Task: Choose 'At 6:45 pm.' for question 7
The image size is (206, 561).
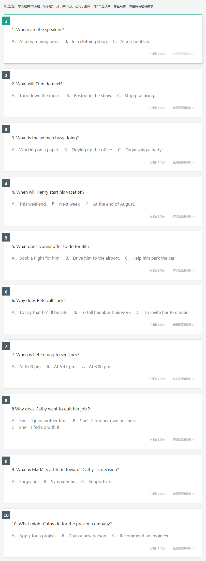Action: coord(65,367)
